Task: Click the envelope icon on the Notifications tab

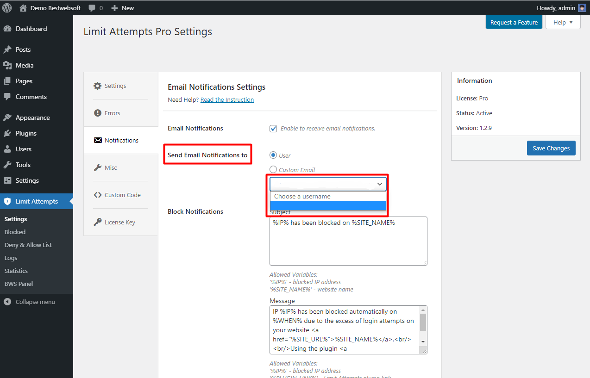Action: tap(98, 140)
